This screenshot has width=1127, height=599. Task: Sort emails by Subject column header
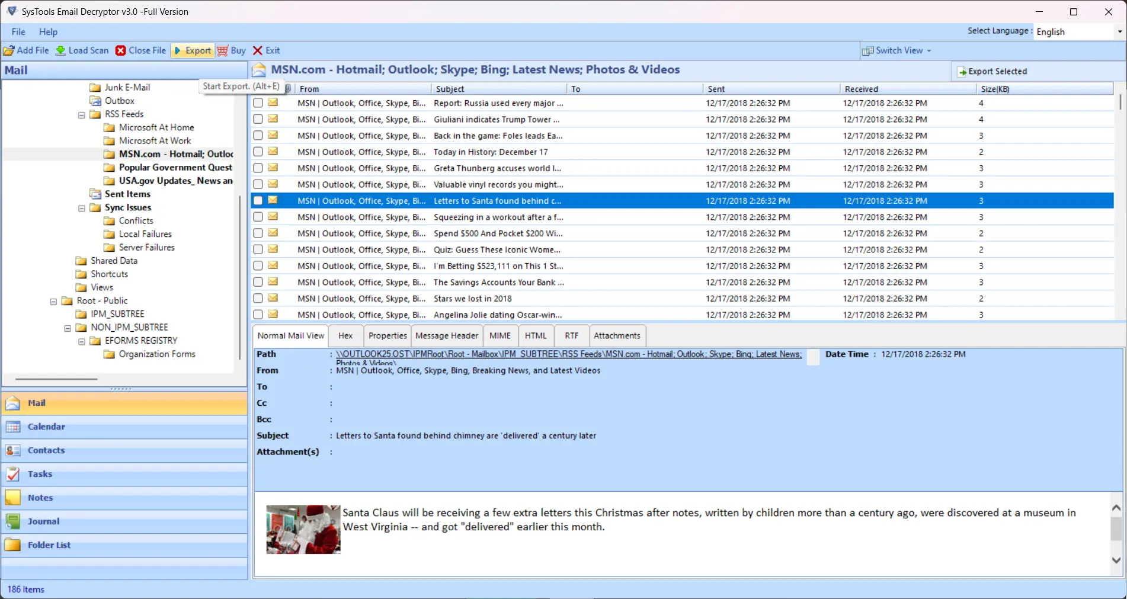pyautogui.click(x=500, y=89)
